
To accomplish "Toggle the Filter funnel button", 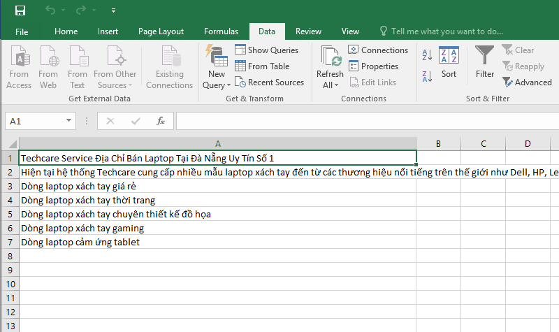I will click(484, 62).
